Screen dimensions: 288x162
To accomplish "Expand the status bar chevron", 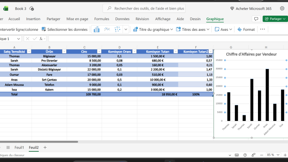I will 230,155.
